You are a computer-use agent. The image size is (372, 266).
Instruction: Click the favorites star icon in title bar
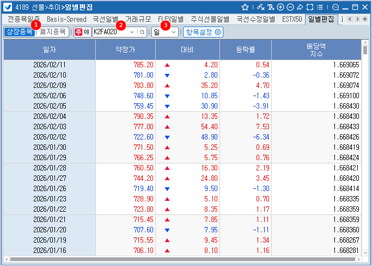click(245, 8)
